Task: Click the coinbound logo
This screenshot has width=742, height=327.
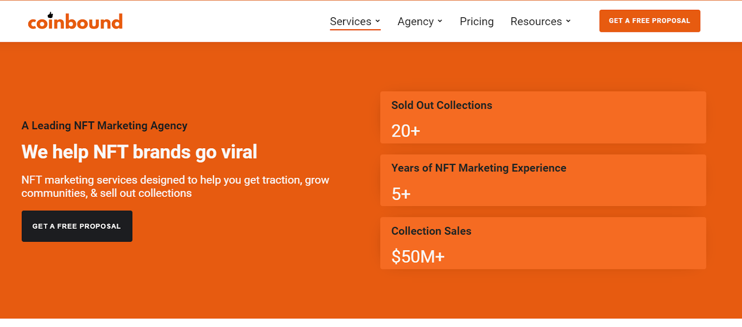Action: click(x=75, y=22)
